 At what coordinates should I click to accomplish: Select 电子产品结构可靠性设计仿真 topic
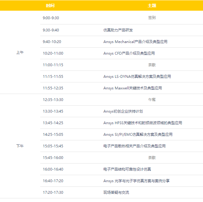pos(127,169)
